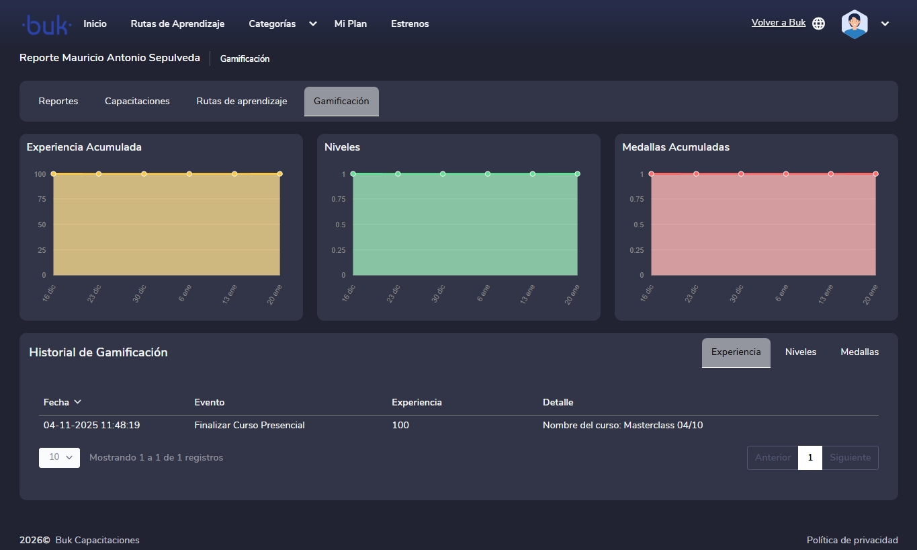Click the user avatar picture
Screen dimensions: 917x550
[854, 24]
